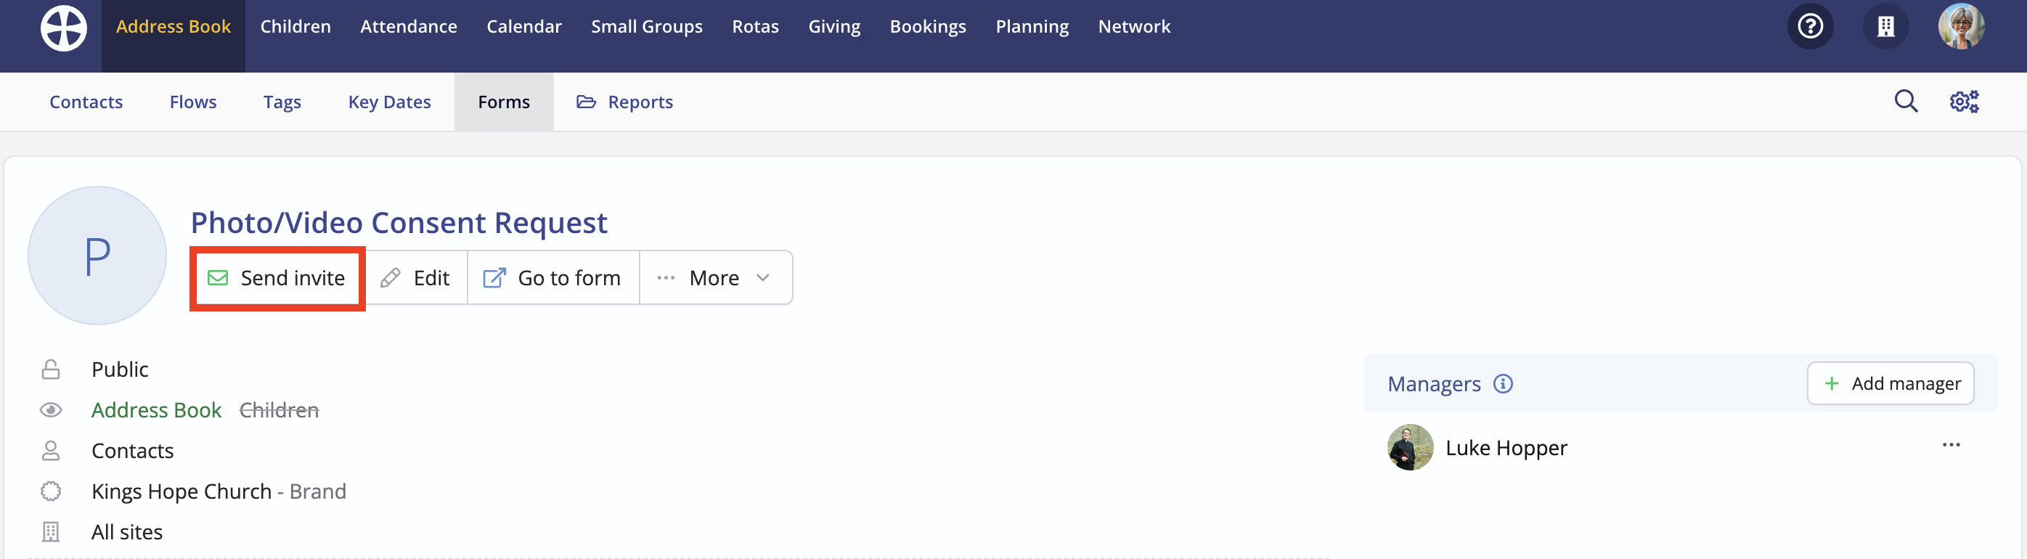This screenshot has width=2027, height=559.
Task: Click the info icon beside Managers
Action: (x=1503, y=383)
